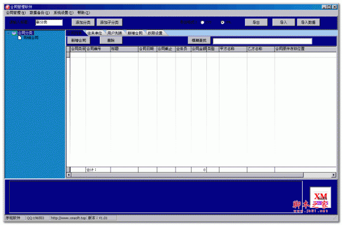
Task: Click the QQ:196553 status bar entry
Action: tap(38, 218)
